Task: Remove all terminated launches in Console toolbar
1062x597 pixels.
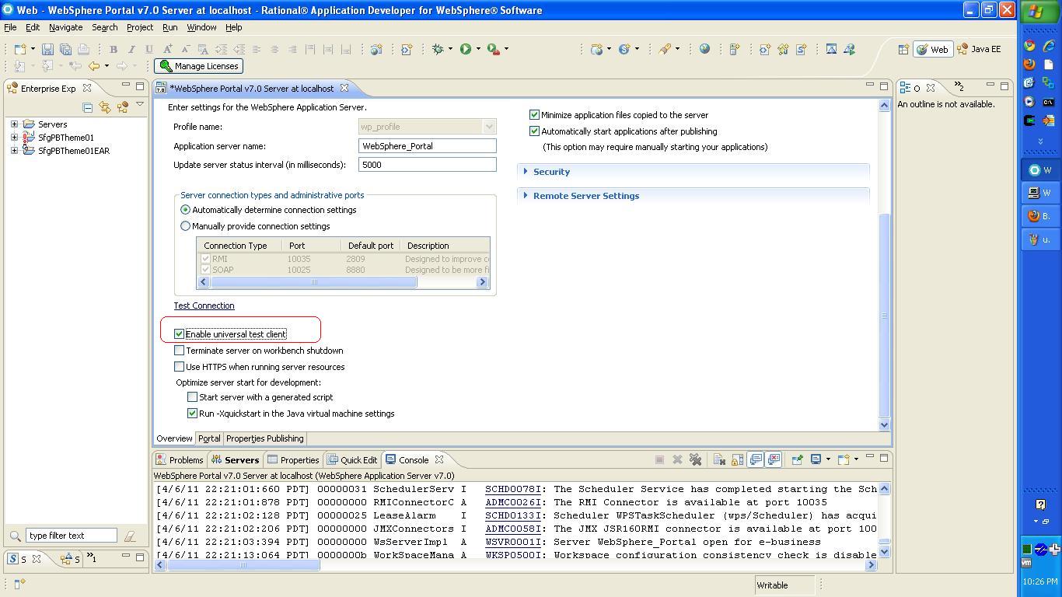Action: pos(694,459)
